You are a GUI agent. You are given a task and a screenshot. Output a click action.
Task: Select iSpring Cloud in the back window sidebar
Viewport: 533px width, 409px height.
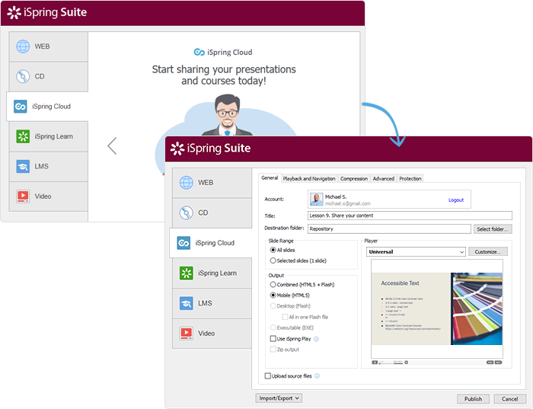click(47, 107)
